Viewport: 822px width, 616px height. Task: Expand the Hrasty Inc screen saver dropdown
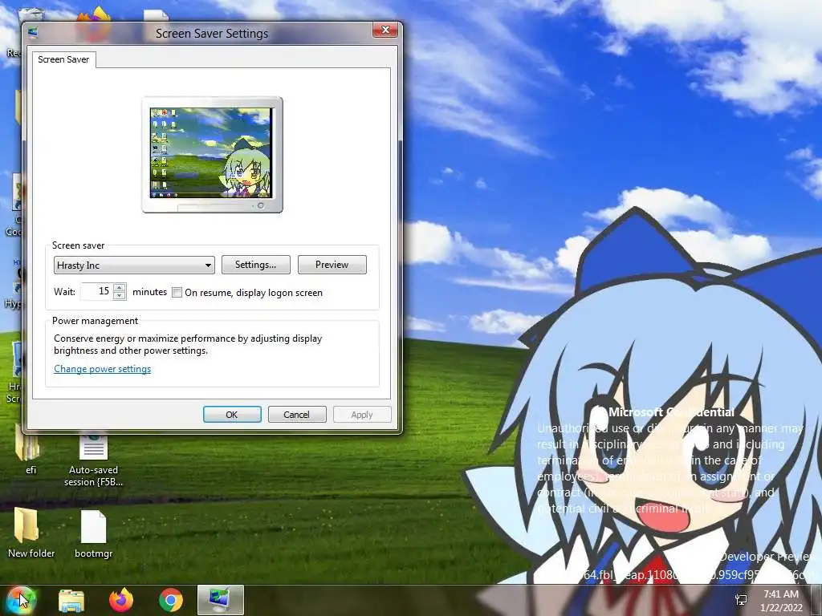coord(134,265)
